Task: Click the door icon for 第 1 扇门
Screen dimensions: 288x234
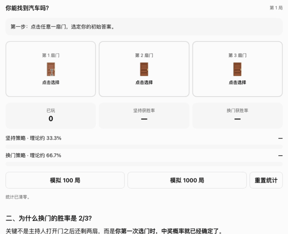Action: (x=51, y=69)
